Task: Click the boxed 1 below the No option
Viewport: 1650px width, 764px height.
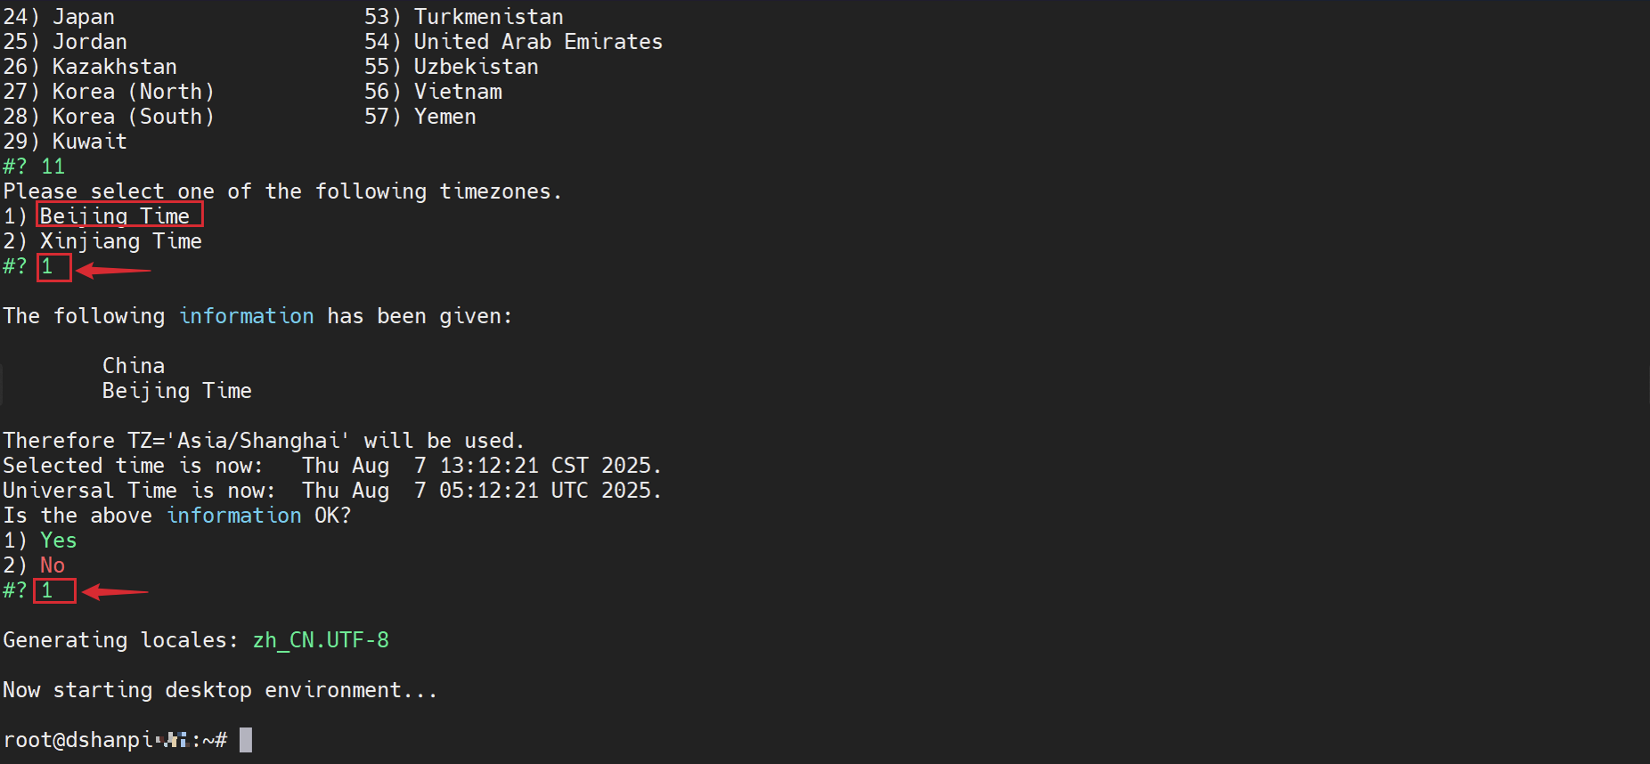Action: coord(48,590)
